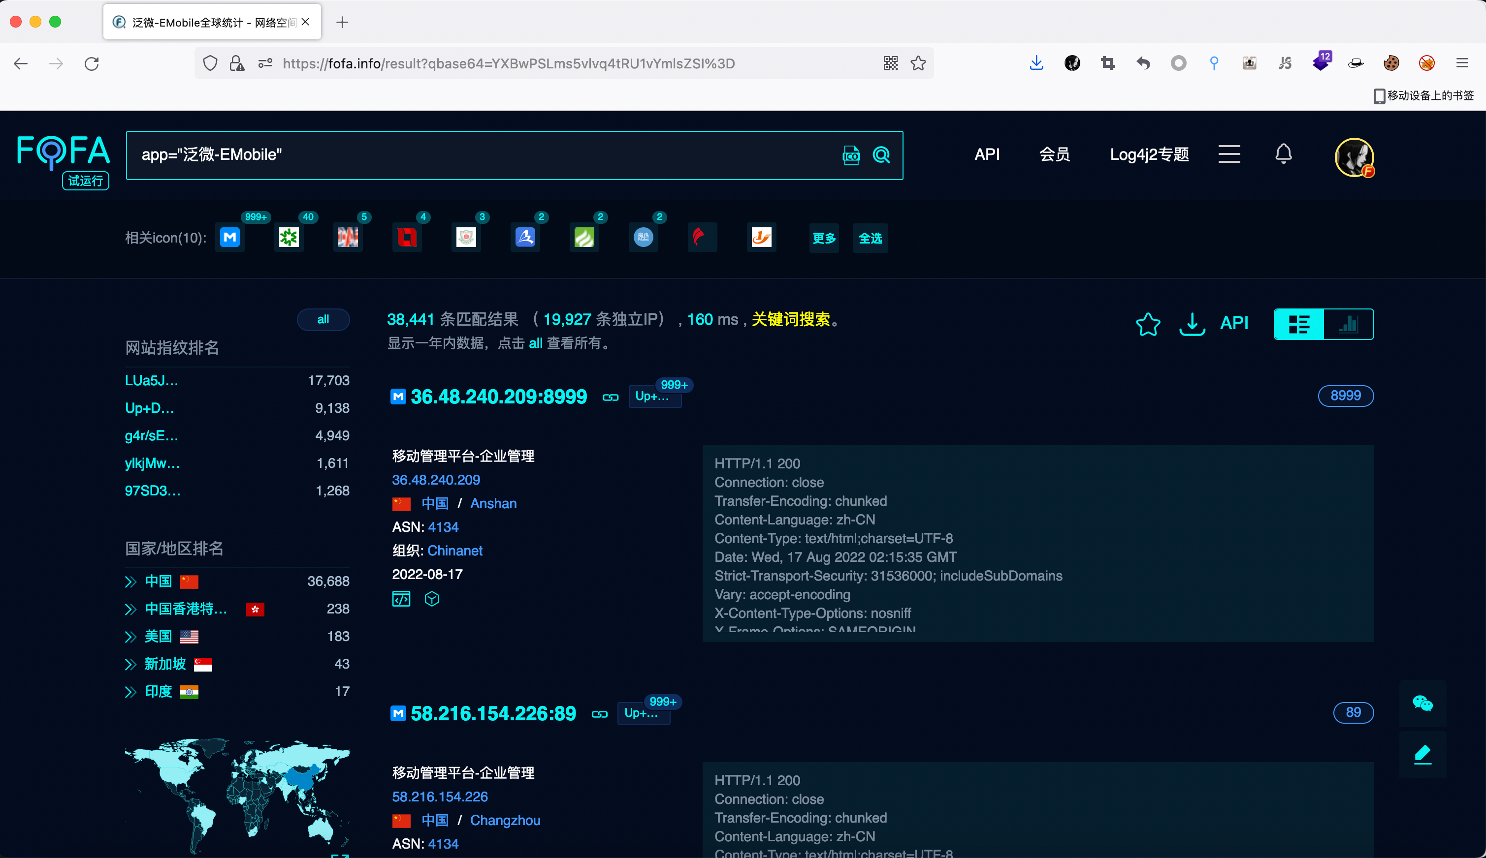1486x858 pixels.
Task: Select the round blue related icon
Action: coord(644,238)
